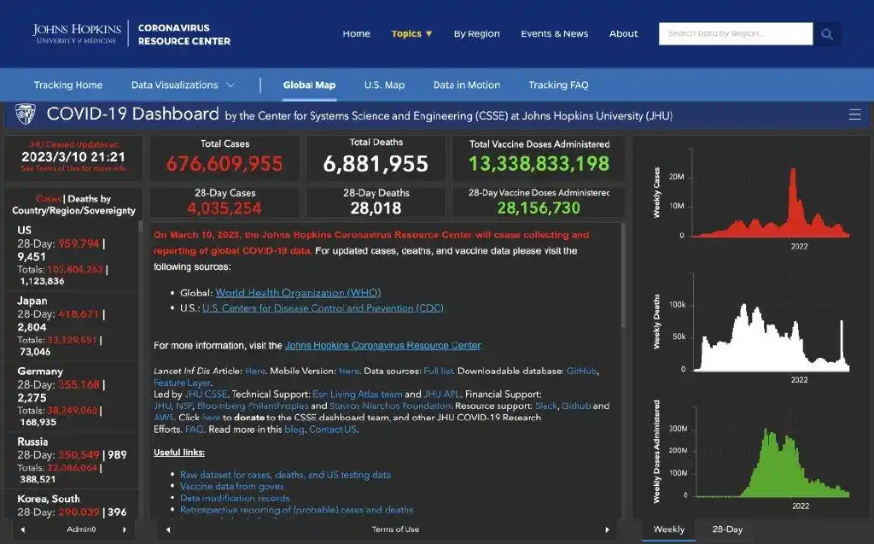The height and width of the screenshot is (544, 874).
Task: Expand the Topics dropdown
Action: 411,34
